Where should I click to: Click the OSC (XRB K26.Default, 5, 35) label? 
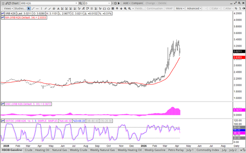click(28, 104)
